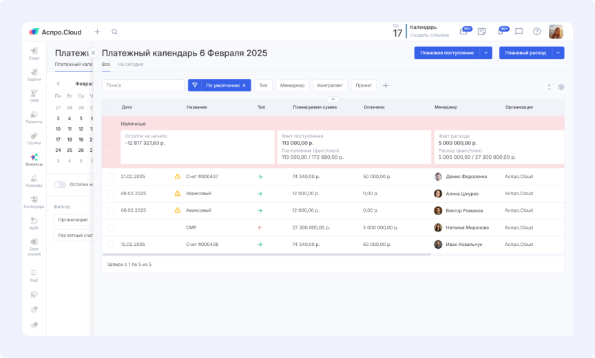Open the CRM module icon
The image size is (595, 358).
[34, 95]
